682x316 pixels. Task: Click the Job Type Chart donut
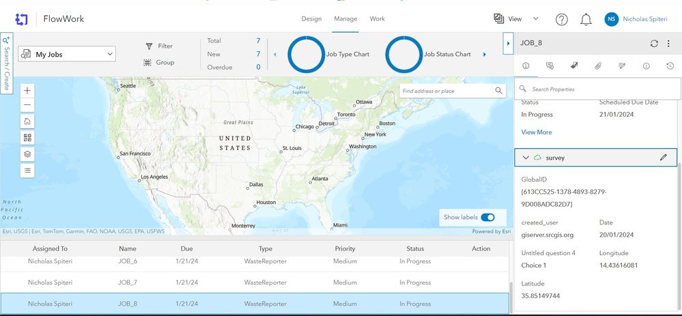pyautogui.click(x=307, y=55)
